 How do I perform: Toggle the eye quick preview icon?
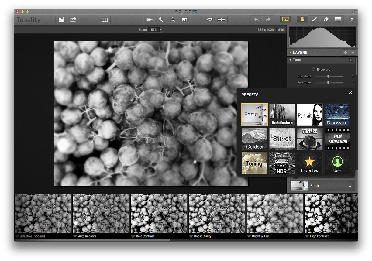pos(210,19)
